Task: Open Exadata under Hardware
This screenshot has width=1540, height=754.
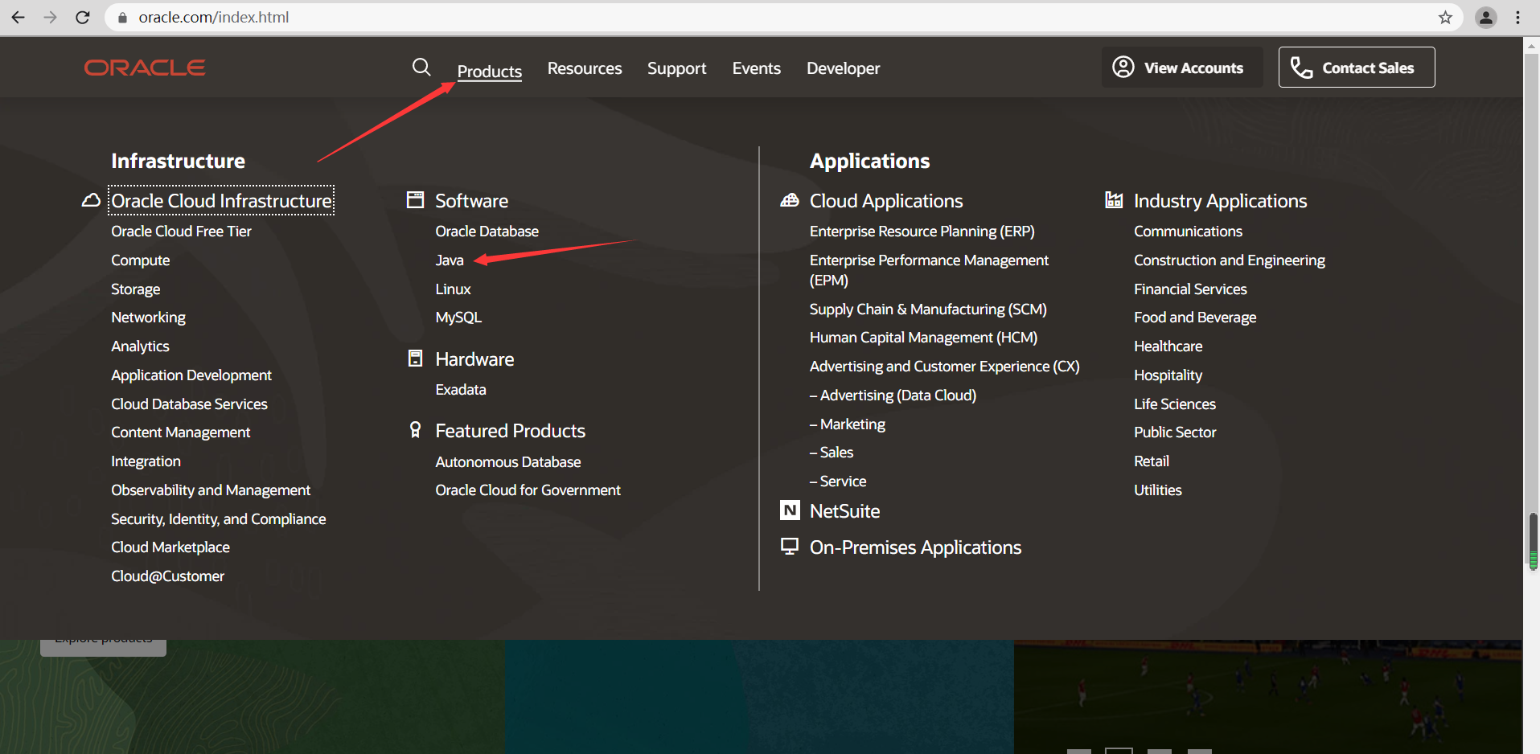Action: coord(461,390)
